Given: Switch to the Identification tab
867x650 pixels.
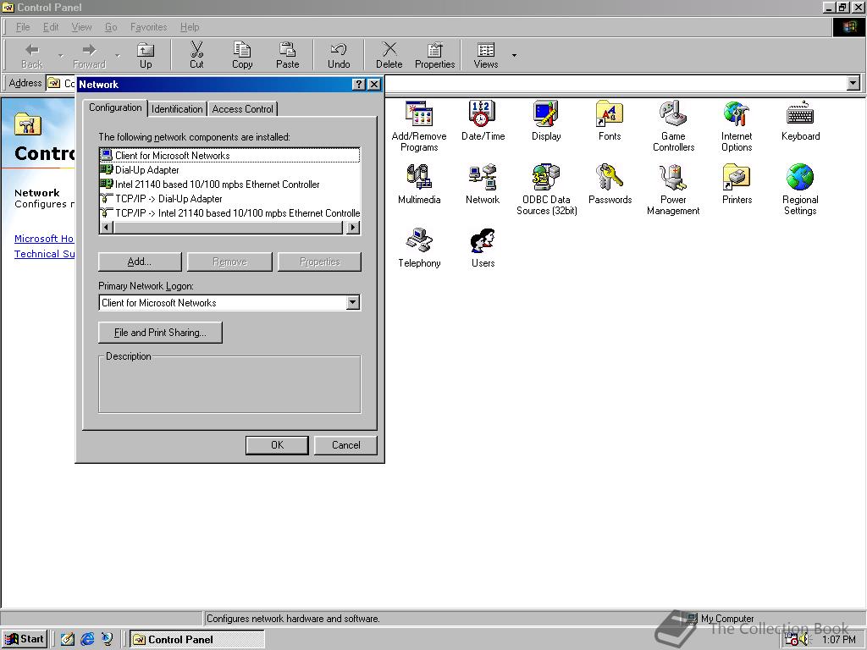Looking at the screenshot, I should (x=177, y=109).
